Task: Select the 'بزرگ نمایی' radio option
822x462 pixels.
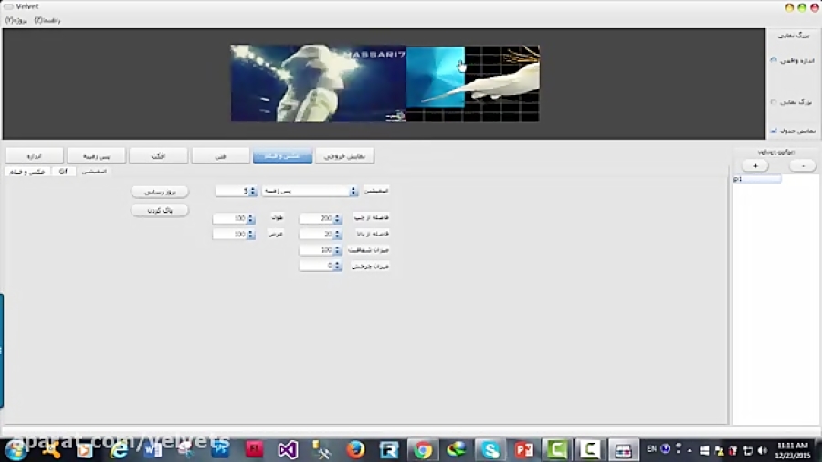Action: pos(774,102)
